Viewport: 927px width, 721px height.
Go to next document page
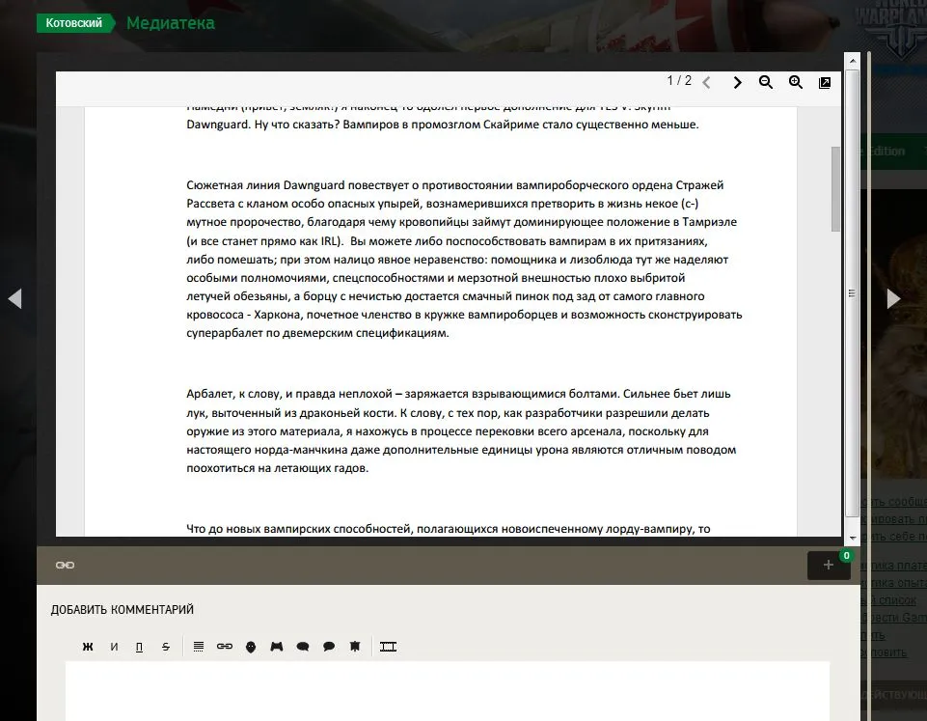737,83
